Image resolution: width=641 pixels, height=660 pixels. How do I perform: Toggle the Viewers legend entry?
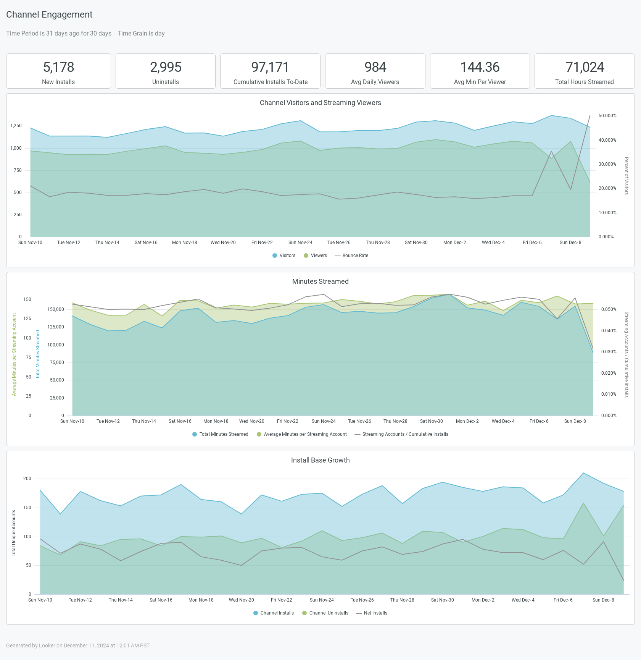pyautogui.click(x=315, y=256)
